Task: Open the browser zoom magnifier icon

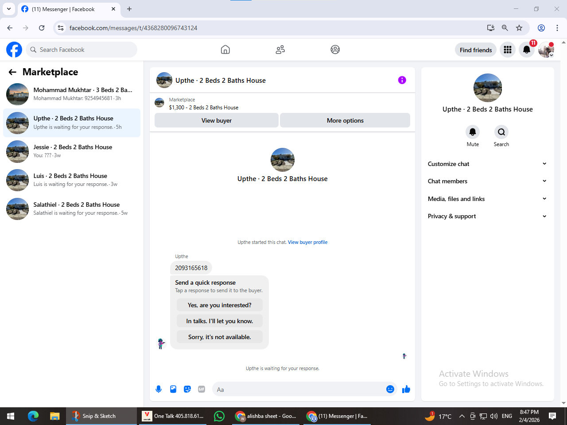Action: pos(505,28)
